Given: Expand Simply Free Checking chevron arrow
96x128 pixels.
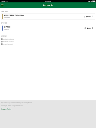Looking at the screenshot, I should 93,16.
